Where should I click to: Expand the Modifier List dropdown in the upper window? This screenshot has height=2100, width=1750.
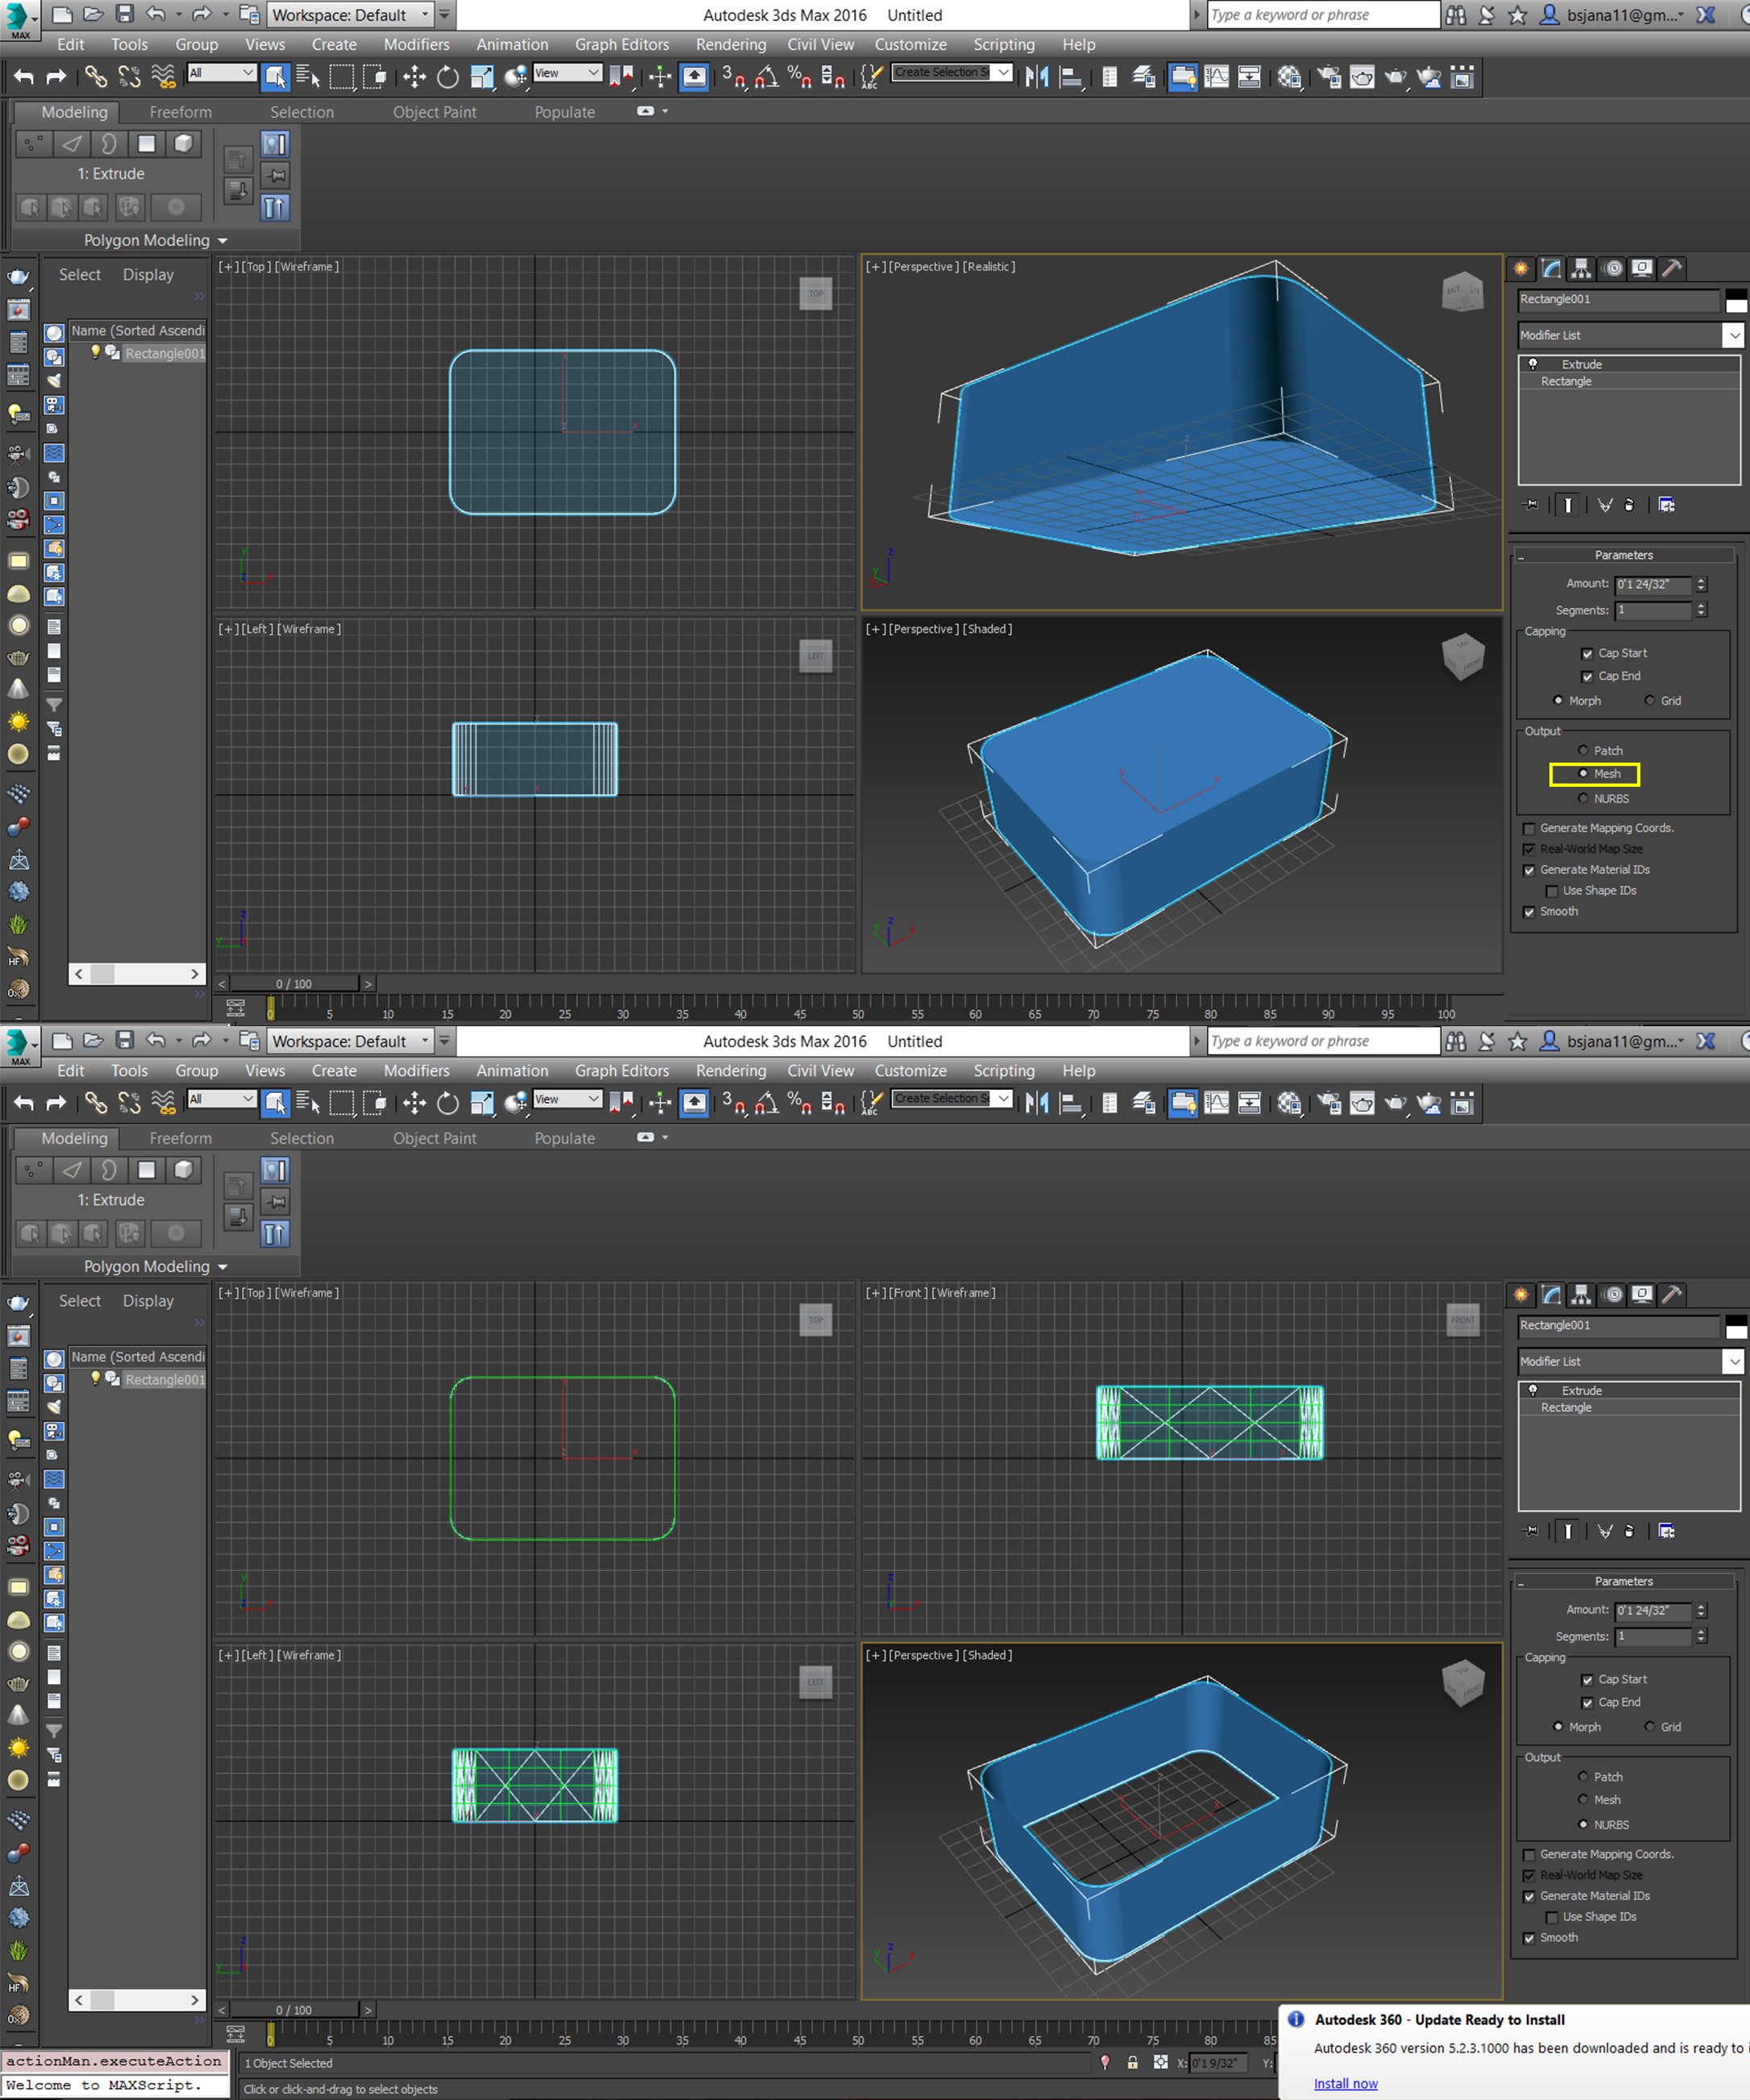(x=1733, y=335)
